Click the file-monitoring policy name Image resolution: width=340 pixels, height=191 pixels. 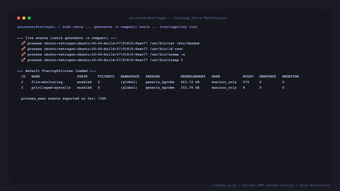tap(47, 82)
